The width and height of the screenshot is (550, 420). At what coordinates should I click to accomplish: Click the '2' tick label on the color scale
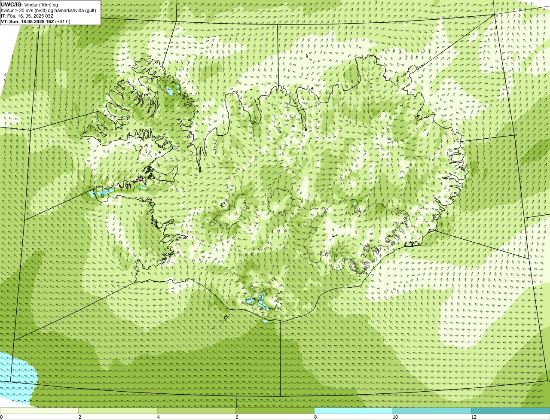pos(80,417)
